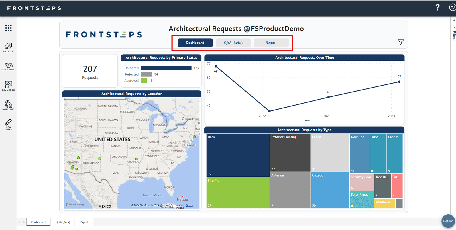
Task: Click the 207 Requests card
Action: 90,71
